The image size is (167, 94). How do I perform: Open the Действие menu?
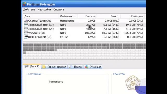29,10
